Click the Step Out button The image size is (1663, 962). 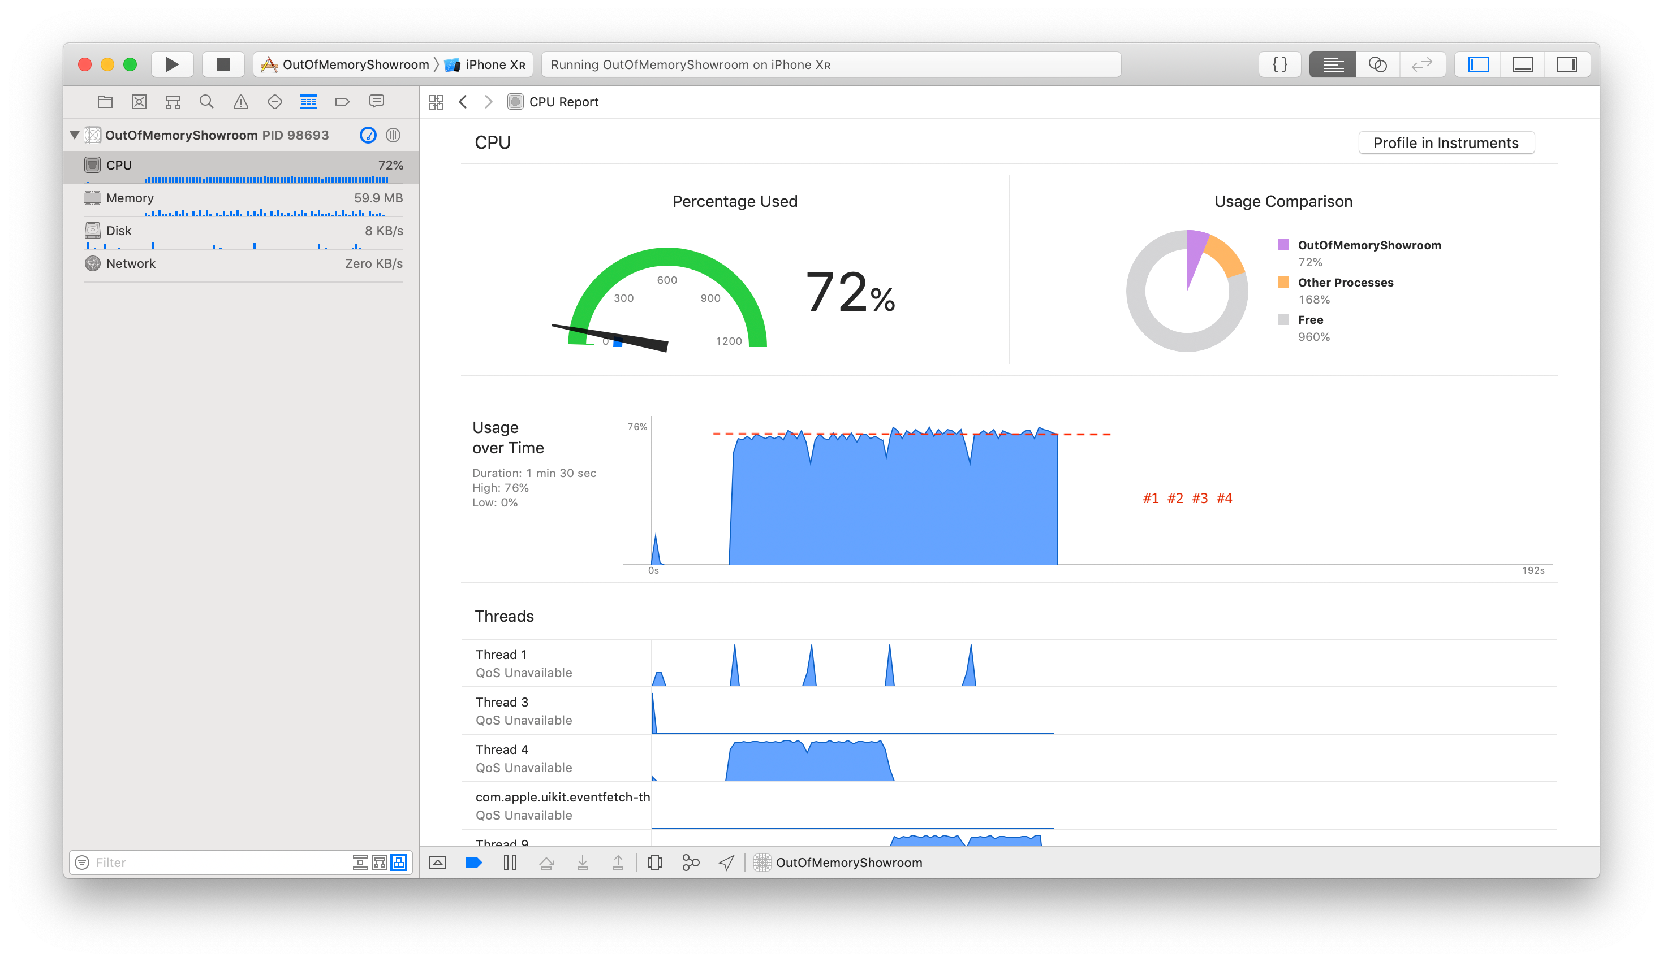tap(618, 863)
